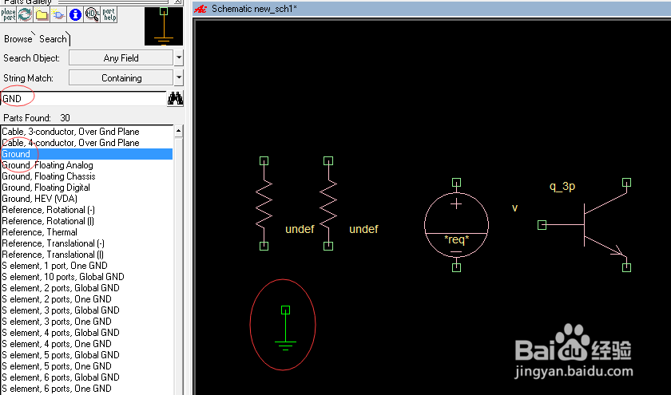The height and width of the screenshot is (395, 671).
Task: Close the Parts Gallery panel
Action: click(177, 2)
